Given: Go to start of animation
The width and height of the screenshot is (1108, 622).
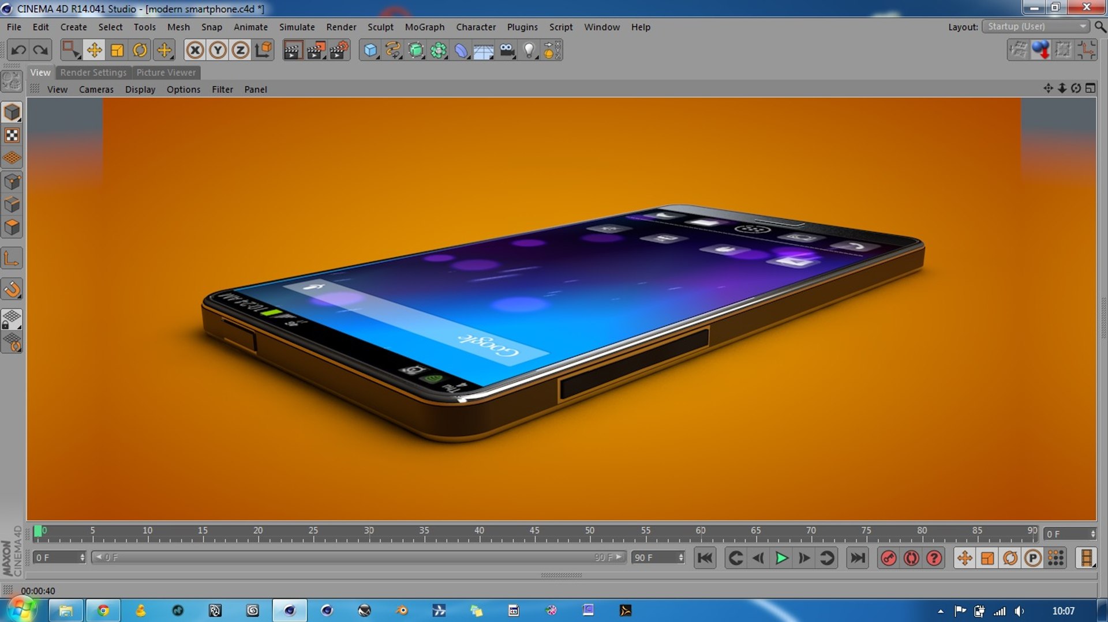Looking at the screenshot, I should (x=705, y=558).
